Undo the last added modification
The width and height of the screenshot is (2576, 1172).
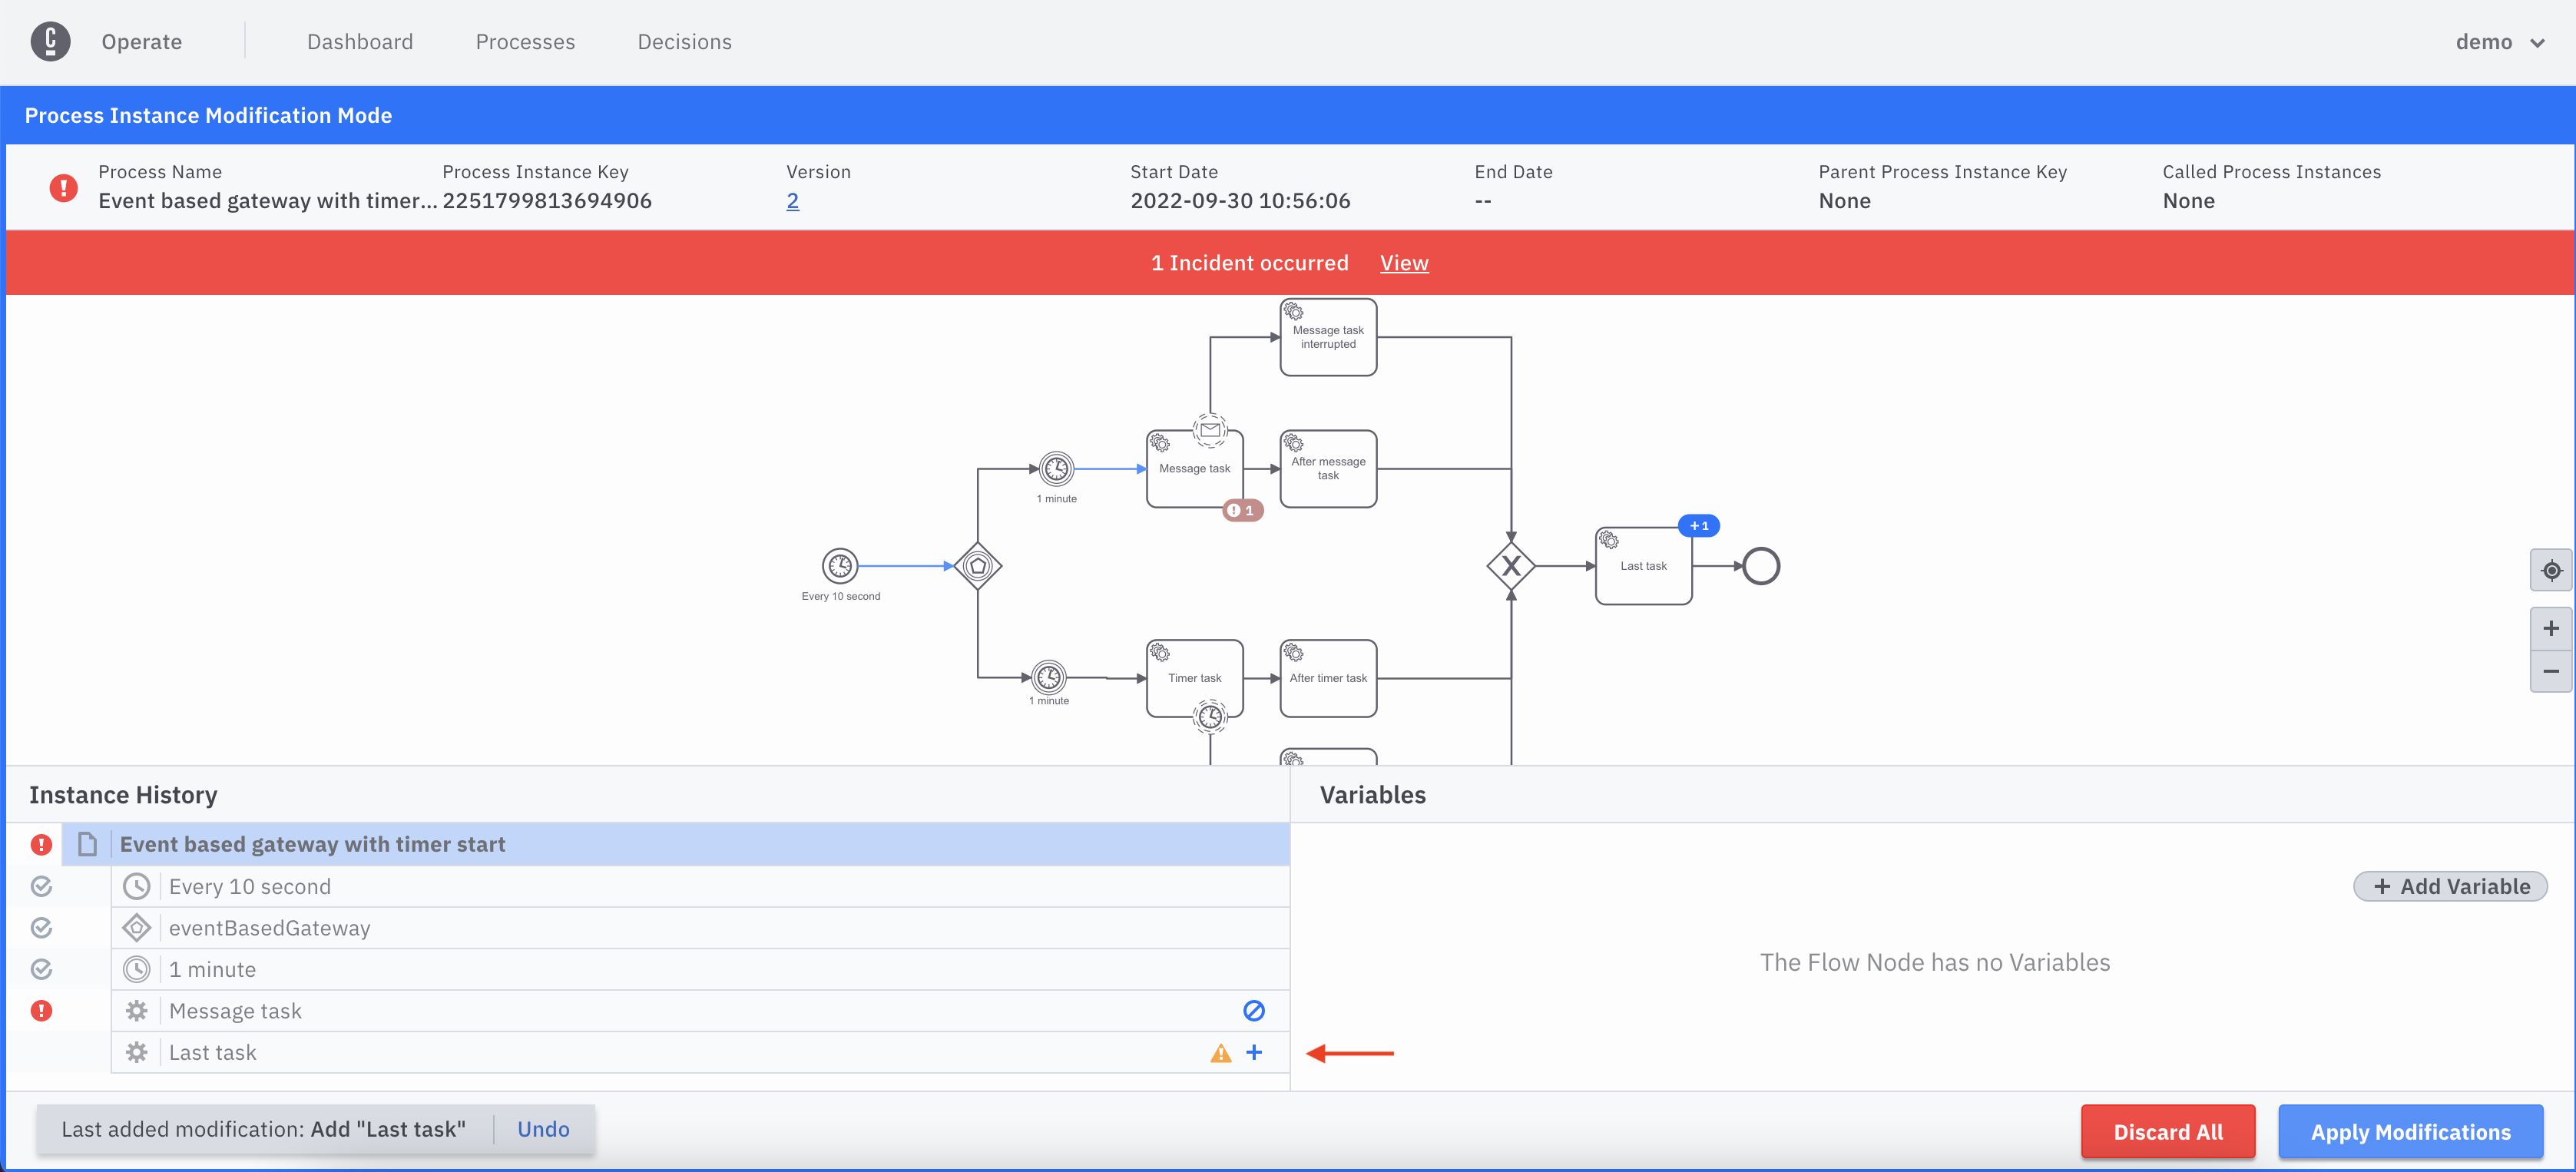(543, 1129)
